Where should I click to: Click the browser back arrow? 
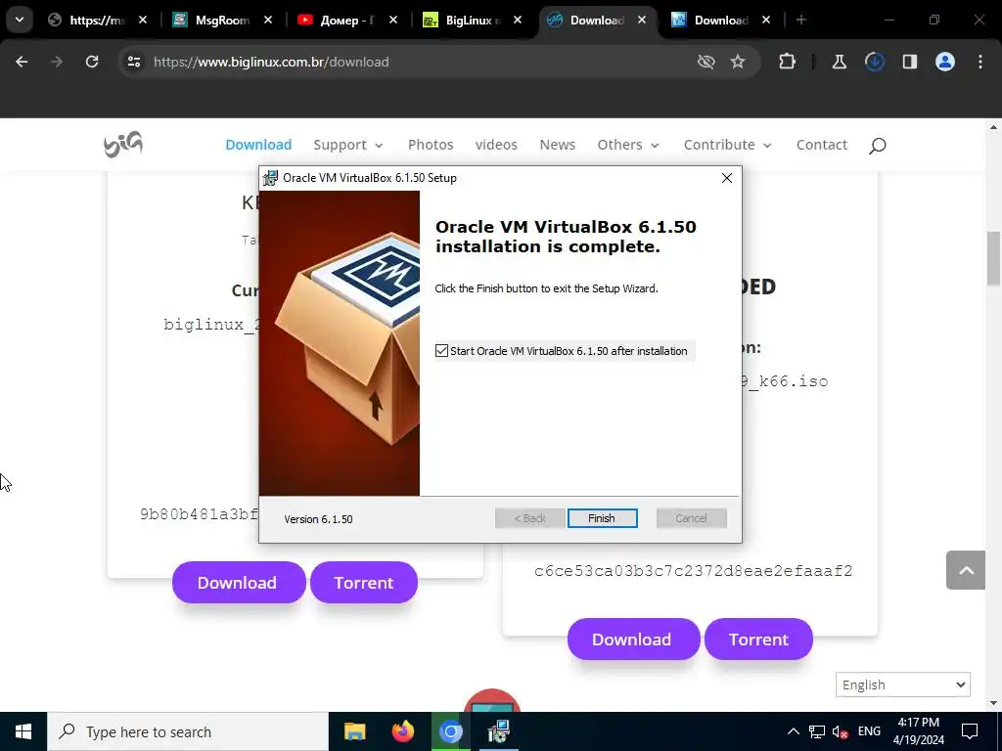[22, 62]
